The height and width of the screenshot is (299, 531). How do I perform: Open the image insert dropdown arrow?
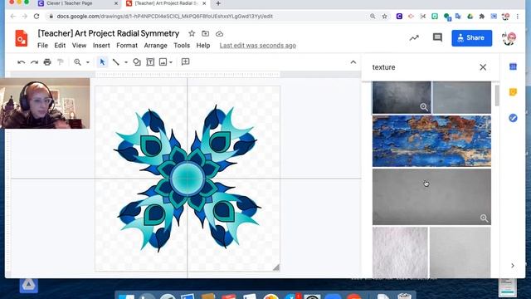(171, 62)
